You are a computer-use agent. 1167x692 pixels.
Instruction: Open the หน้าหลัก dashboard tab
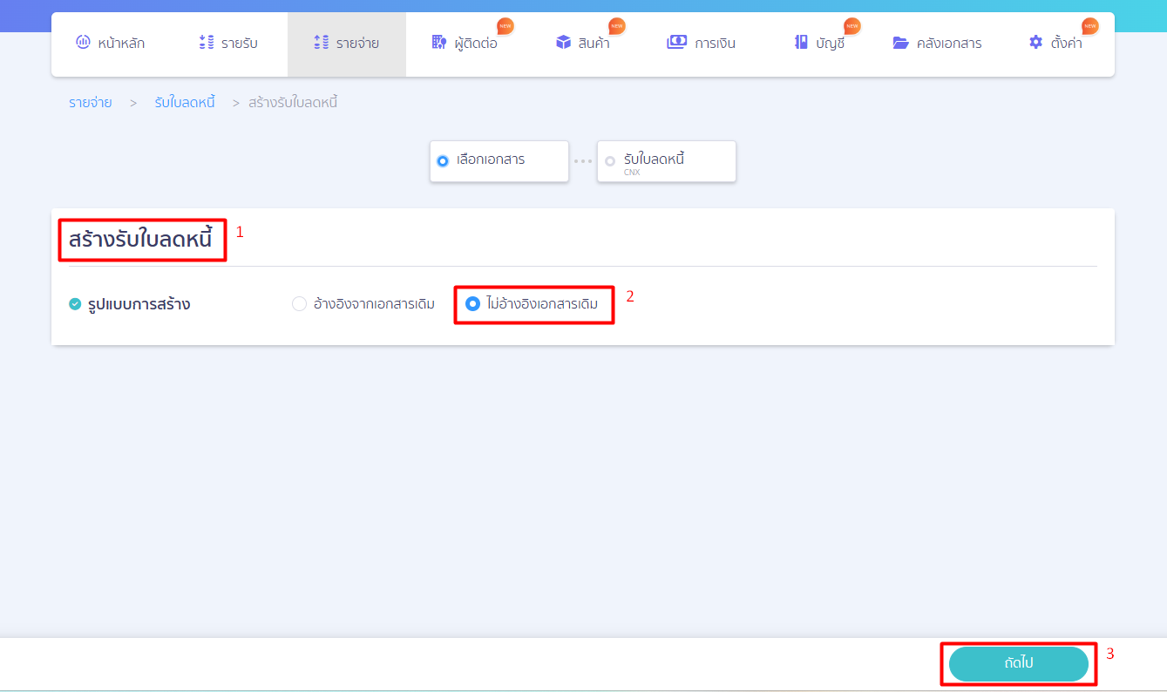110,43
